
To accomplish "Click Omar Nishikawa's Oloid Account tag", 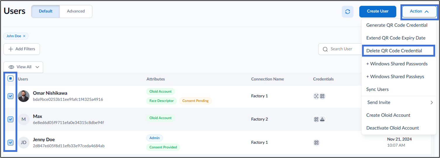I will (160, 91).
